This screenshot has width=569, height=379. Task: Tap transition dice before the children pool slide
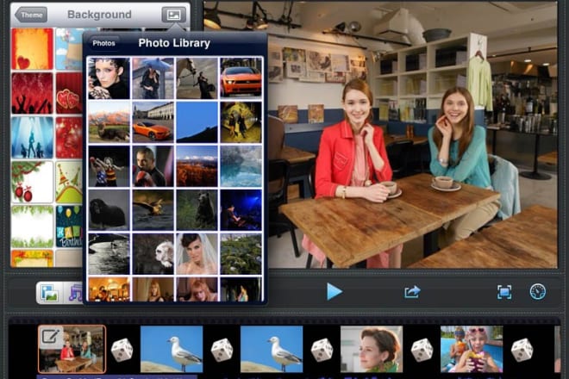pos(422,350)
